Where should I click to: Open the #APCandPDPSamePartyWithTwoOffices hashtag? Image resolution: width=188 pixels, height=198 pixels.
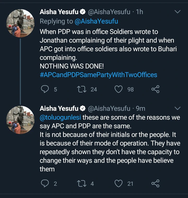[98, 75]
